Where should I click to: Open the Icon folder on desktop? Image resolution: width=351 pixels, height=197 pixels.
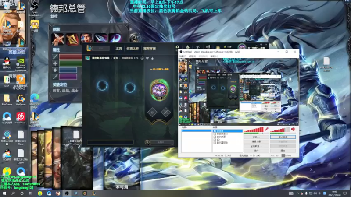7,81
